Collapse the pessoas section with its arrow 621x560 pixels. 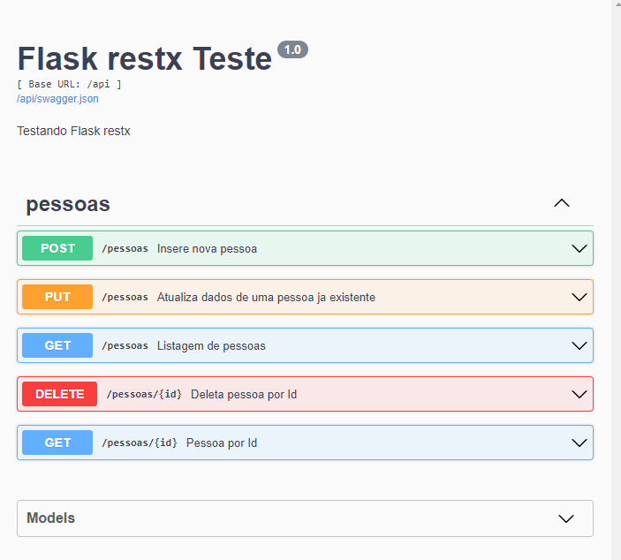point(561,203)
